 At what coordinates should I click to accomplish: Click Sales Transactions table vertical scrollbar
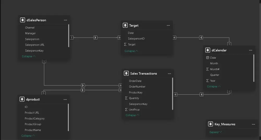point(173,94)
